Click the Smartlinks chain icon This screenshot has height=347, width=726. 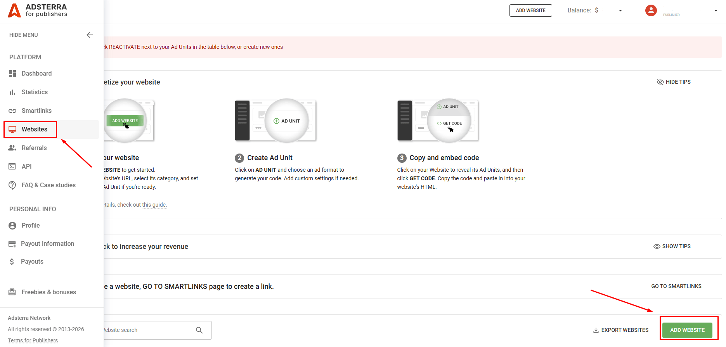pyautogui.click(x=12, y=111)
